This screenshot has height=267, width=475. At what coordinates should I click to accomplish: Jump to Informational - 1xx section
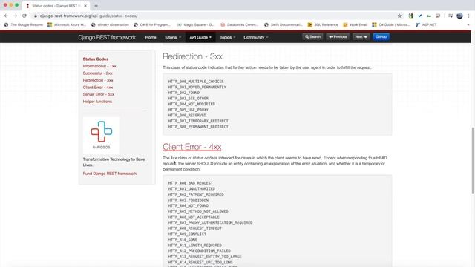click(x=99, y=66)
